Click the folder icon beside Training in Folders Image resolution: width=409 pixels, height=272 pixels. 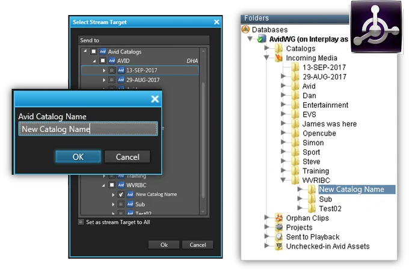295,170
